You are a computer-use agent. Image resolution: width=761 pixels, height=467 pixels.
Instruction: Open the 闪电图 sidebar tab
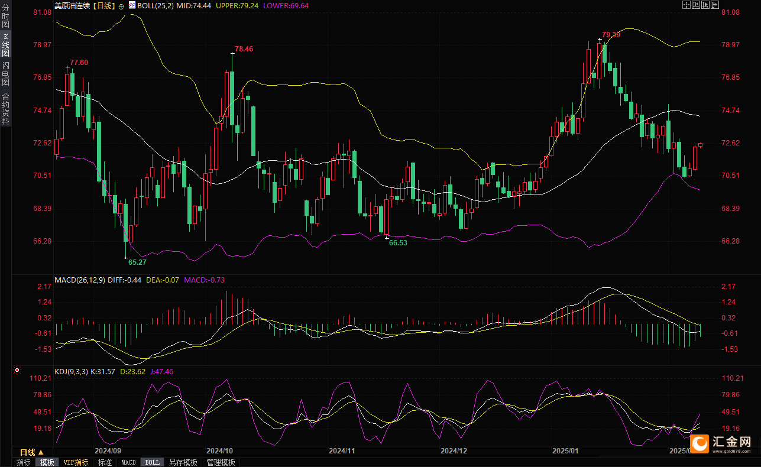(x=6, y=73)
